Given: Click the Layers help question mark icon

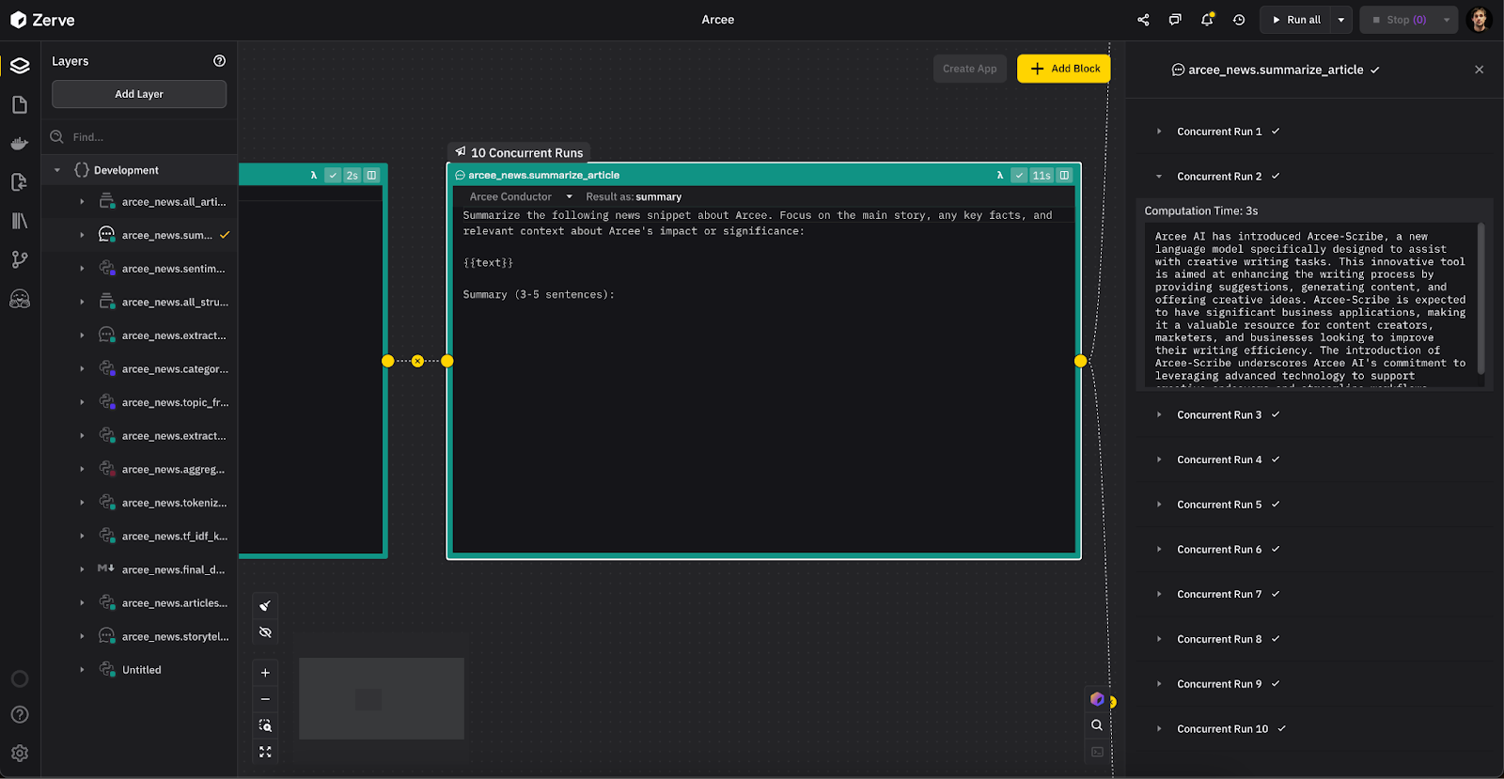Looking at the screenshot, I should pyautogui.click(x=219, y=61).
